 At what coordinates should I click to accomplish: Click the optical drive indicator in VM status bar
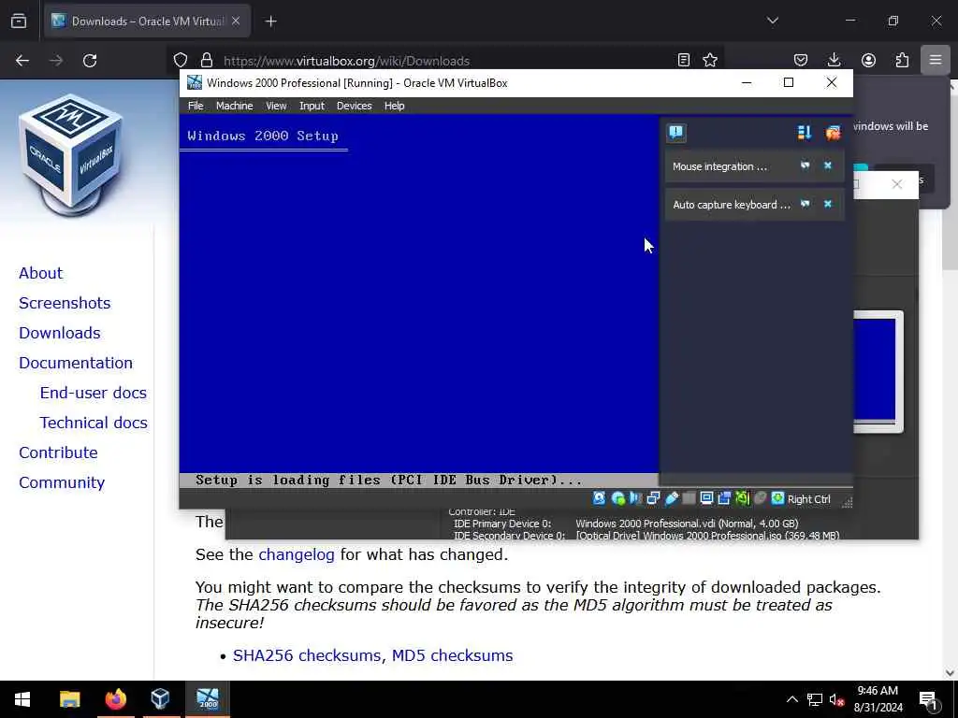pos(617,499)
